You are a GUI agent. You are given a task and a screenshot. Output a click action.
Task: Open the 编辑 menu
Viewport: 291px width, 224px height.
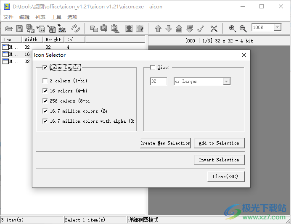(24, 17)
